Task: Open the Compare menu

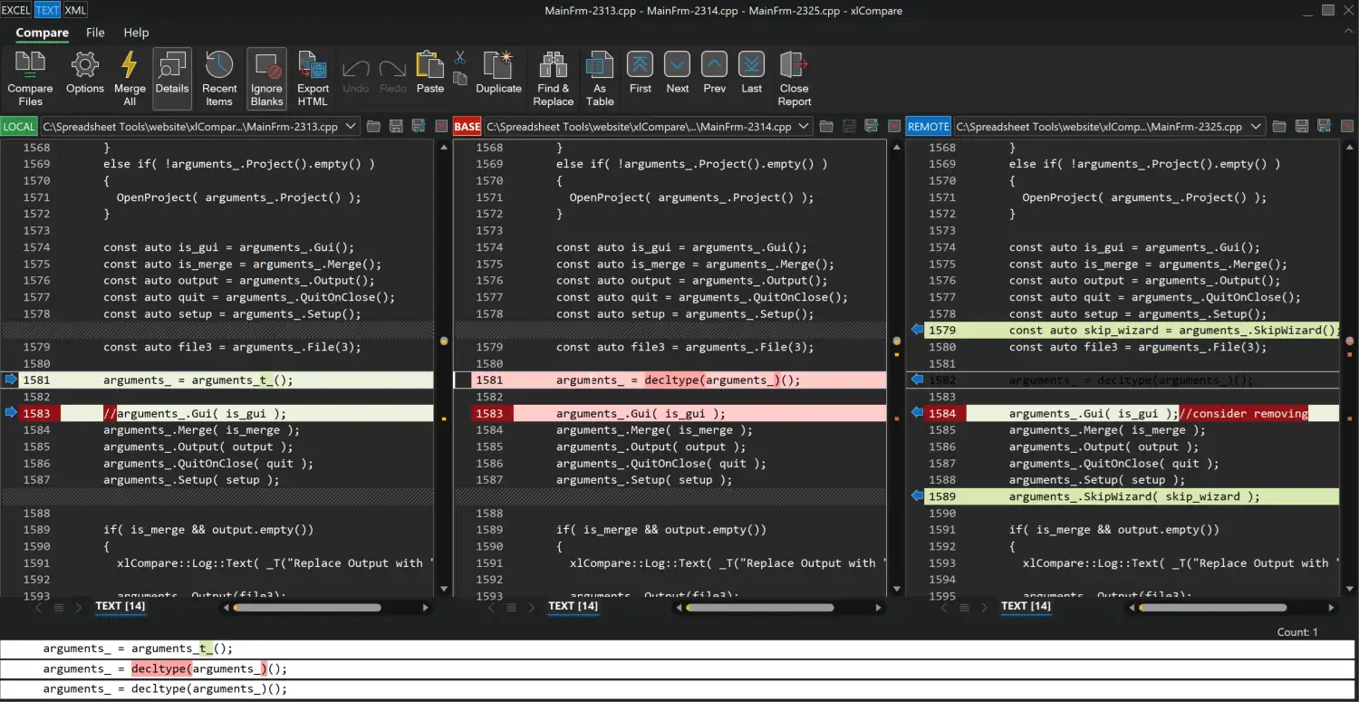Action: [42, 33]
